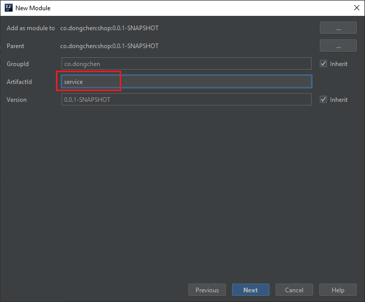Click the Add as module to label
The image size is (365, 302).
[x=30, y=28]
